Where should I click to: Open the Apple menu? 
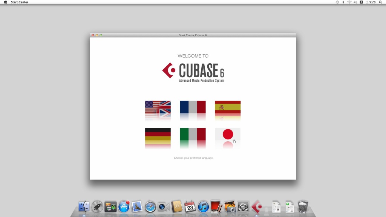tap(5, 2)
